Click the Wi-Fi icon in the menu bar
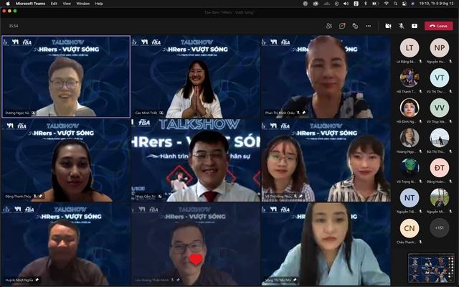Screen dimensions: 459x287 [x=386, y=4]
